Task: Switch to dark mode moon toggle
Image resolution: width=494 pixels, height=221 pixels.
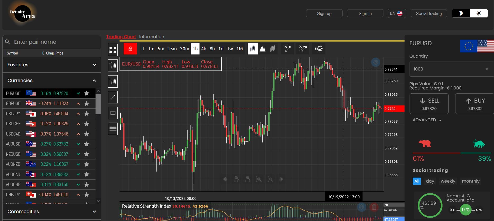Action: point(461,13)
